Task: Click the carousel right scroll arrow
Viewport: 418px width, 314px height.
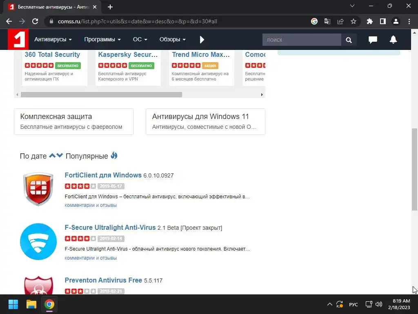Action: click(x=262, y=94)
